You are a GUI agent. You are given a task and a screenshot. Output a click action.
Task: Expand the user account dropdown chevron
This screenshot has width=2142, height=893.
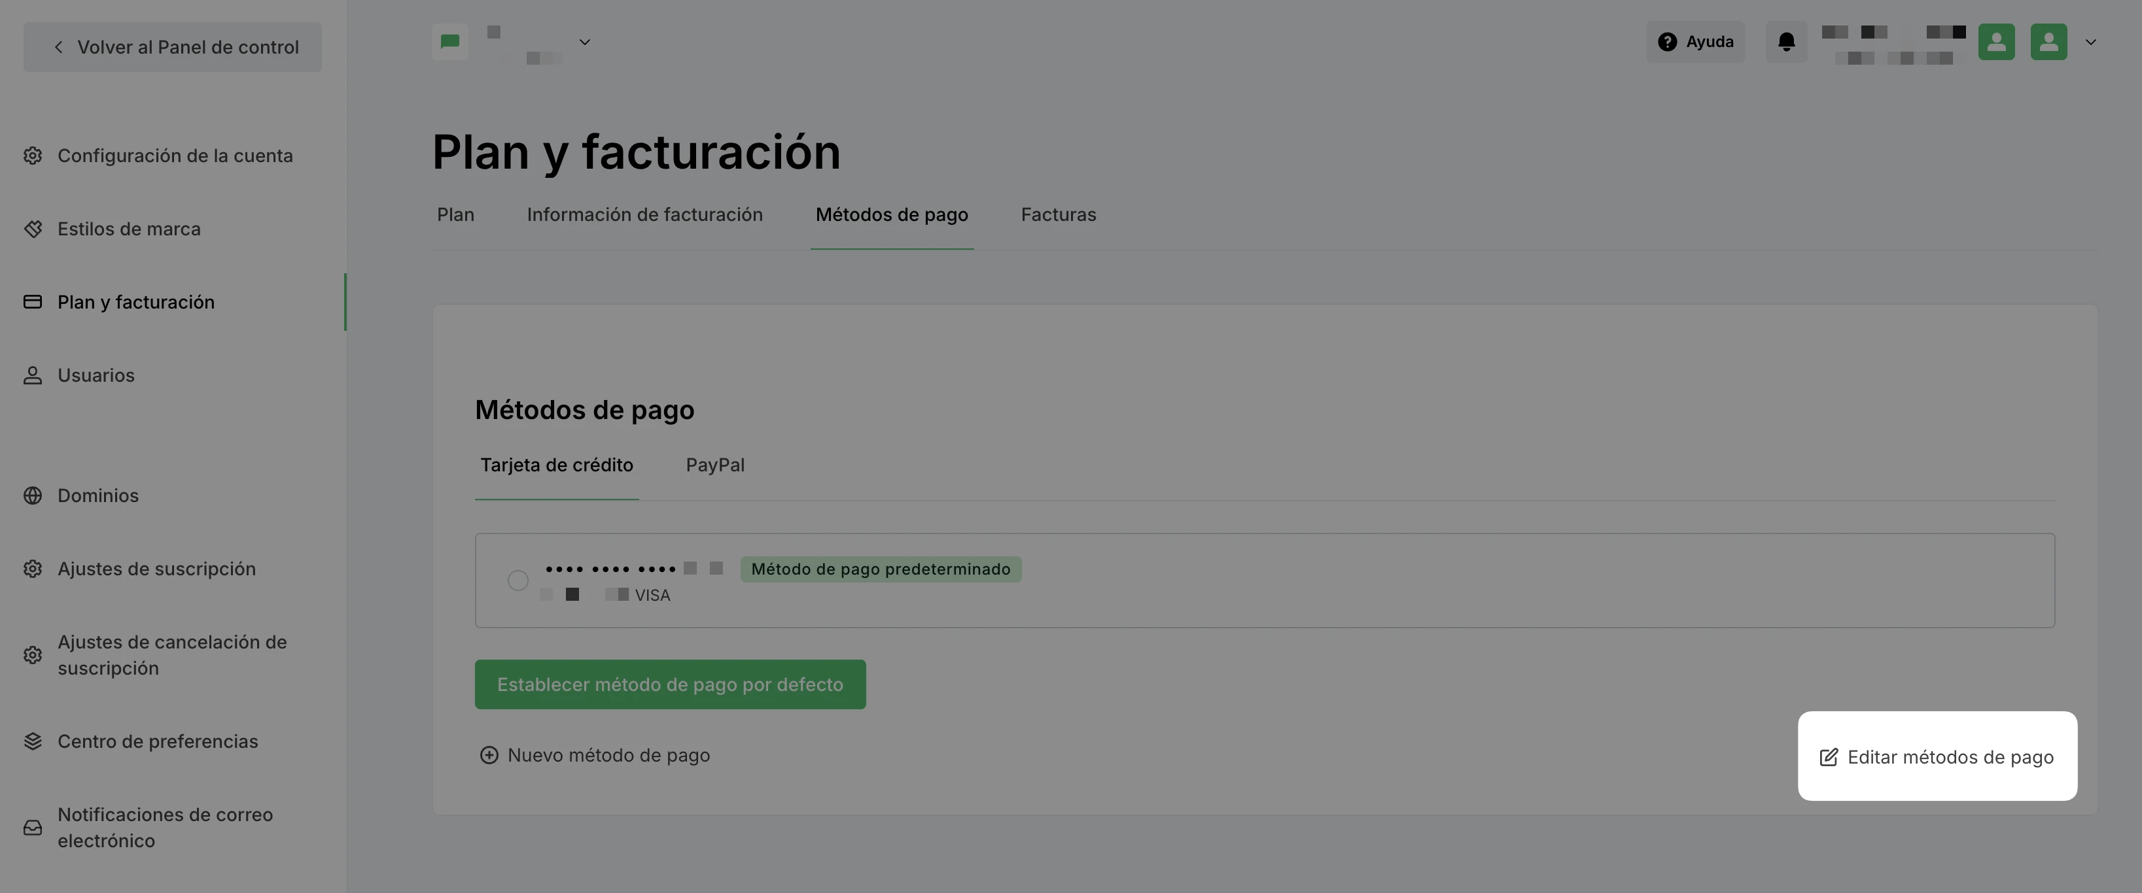(x=2090, y=42)
